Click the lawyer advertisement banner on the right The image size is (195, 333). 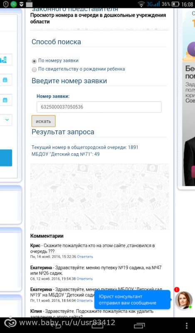click(188, 98)
